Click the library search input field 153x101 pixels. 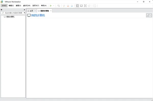[x=12, y=13]
